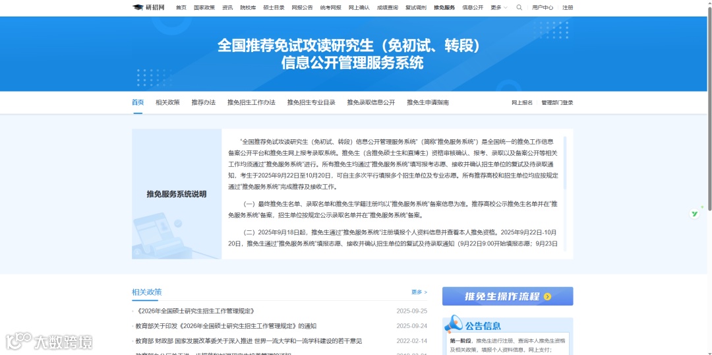The image size is (712, 355).
Task: Open 硕士目录 in top navigation
Action: 274,7
